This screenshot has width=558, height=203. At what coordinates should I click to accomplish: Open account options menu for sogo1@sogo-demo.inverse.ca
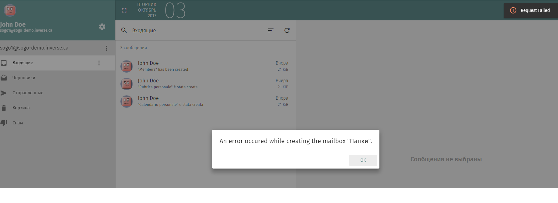point(107,48)
